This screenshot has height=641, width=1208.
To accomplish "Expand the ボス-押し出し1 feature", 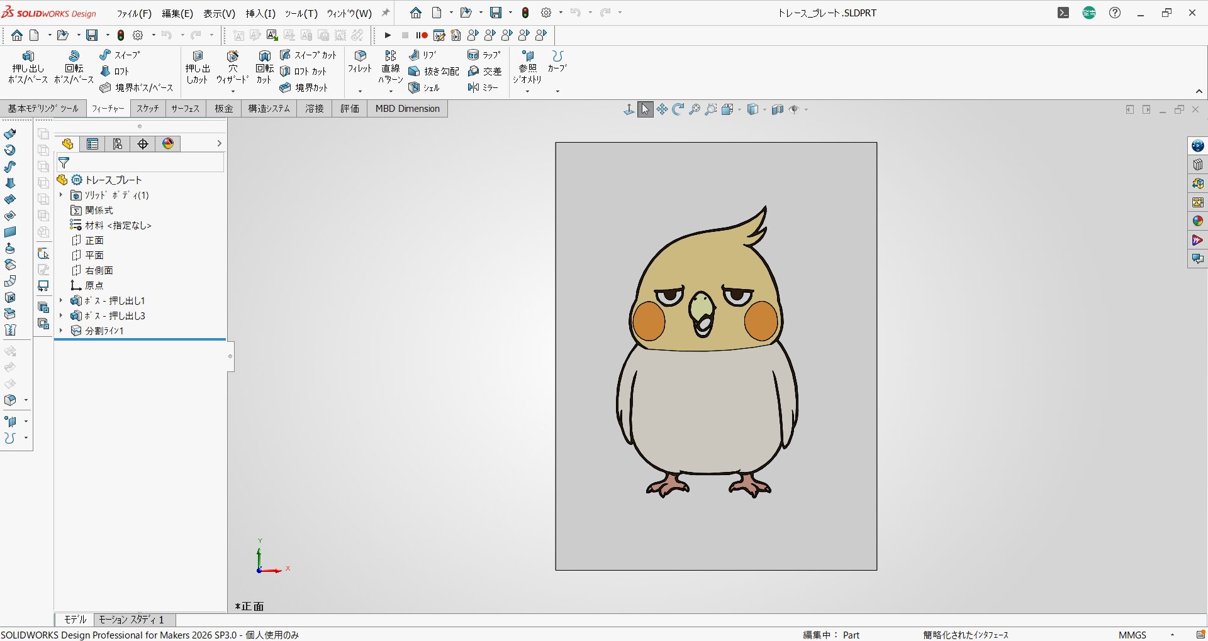I will click(x=61, y=301).
